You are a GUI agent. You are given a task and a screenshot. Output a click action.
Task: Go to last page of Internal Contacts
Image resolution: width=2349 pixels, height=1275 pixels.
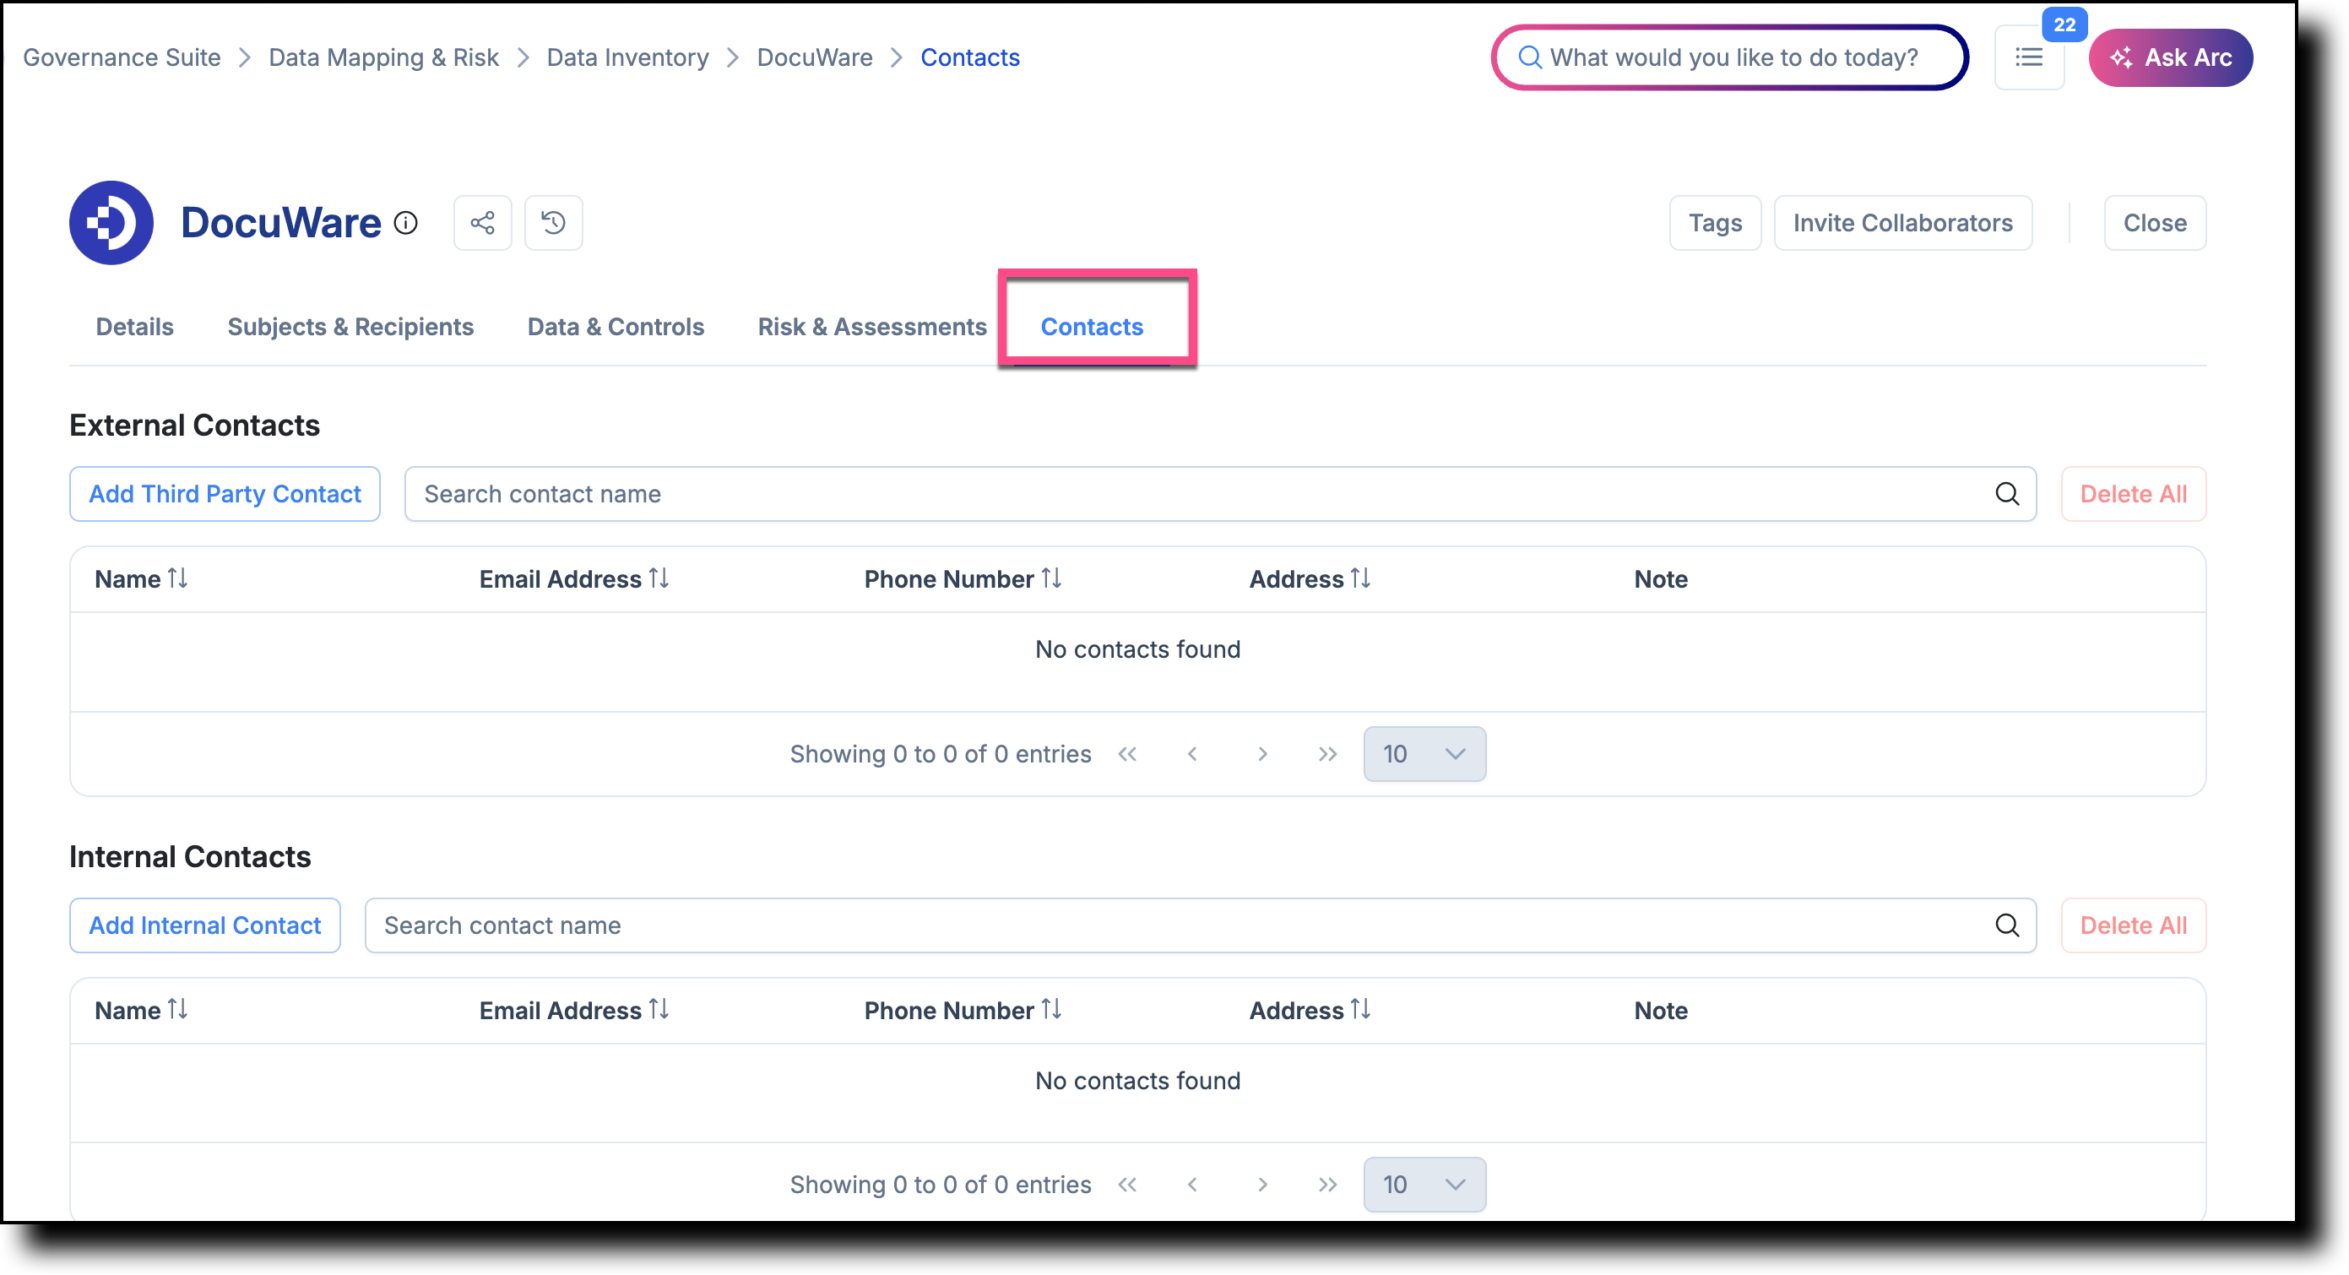1327,1185
